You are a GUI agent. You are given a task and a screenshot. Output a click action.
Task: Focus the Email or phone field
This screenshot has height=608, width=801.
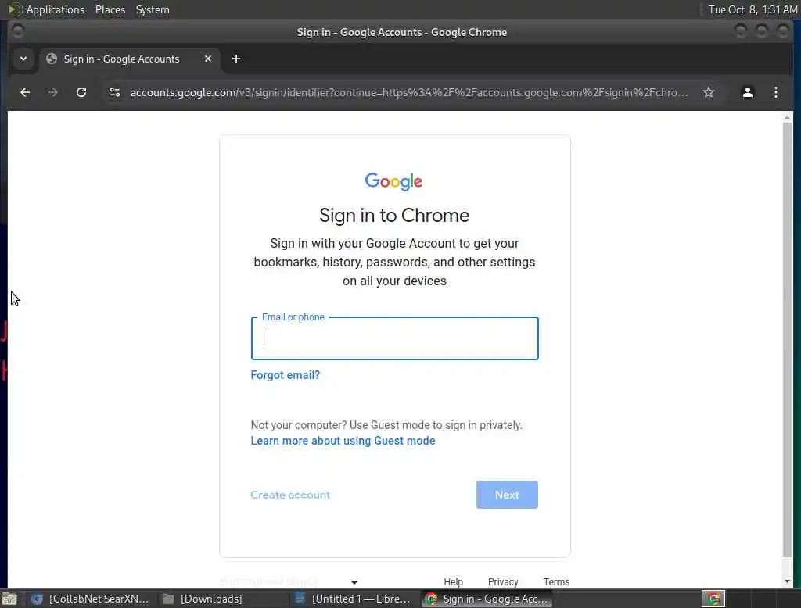click(x=394, y=338)
